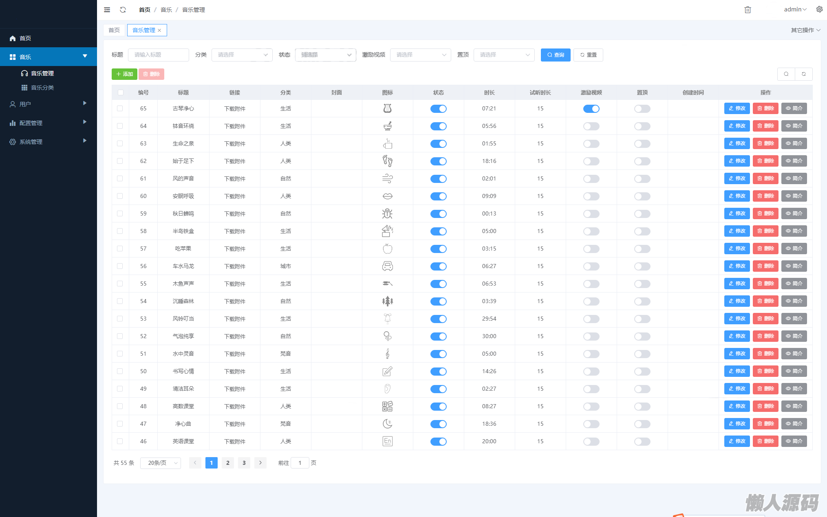Click the trash icon in the top bar

(748, 10)
